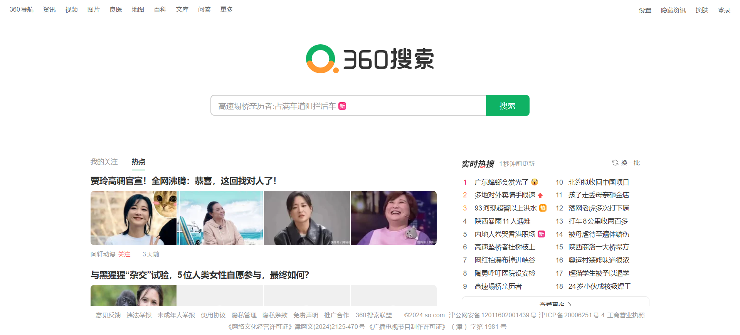740x335 pixels.
Task: Click the 新 badge beside 内地人卷哭香港职场
Action: 542,234
